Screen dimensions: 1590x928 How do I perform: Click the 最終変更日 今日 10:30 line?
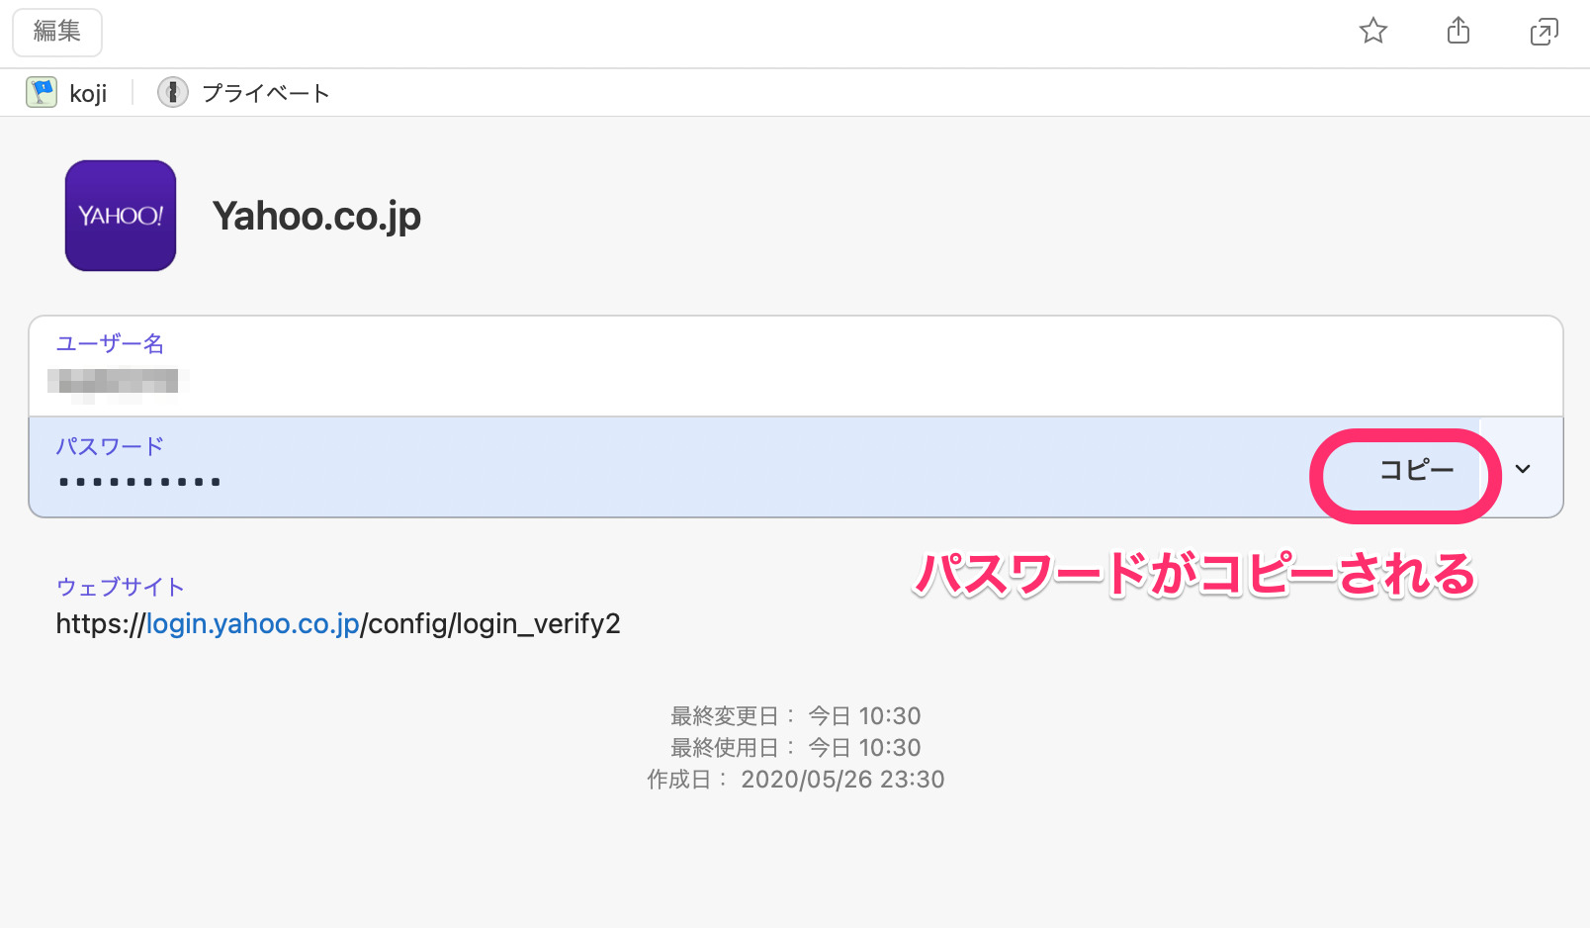(796, 715)
